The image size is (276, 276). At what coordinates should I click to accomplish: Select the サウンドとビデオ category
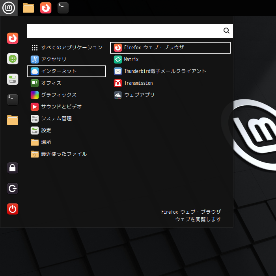coord(66,107)
